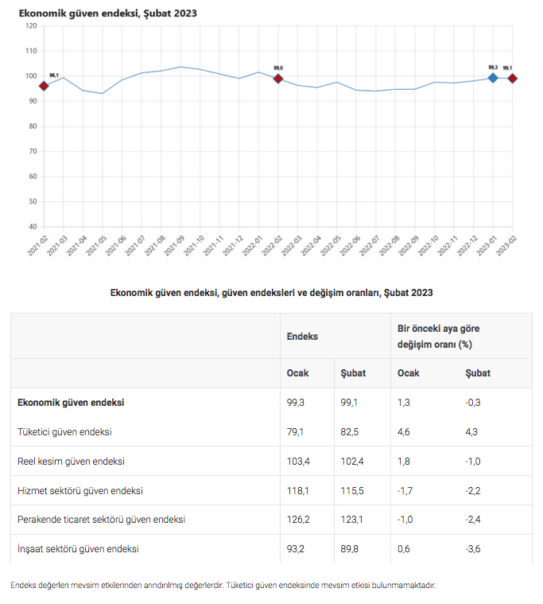This screenshot has height=604, width=543.
Task: Click the -3,6 change value for İnşaat
Action: [x=475, y=549]
